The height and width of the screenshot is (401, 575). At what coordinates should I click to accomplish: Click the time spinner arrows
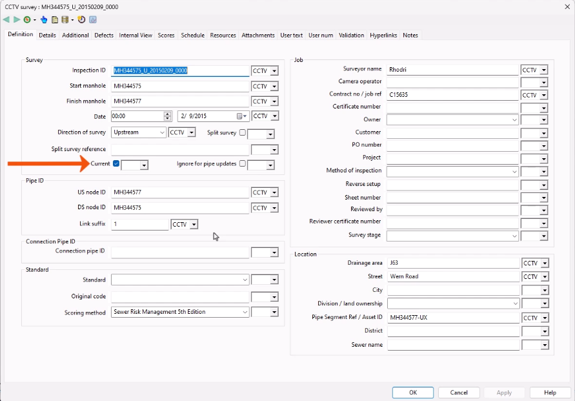(168, 116)
